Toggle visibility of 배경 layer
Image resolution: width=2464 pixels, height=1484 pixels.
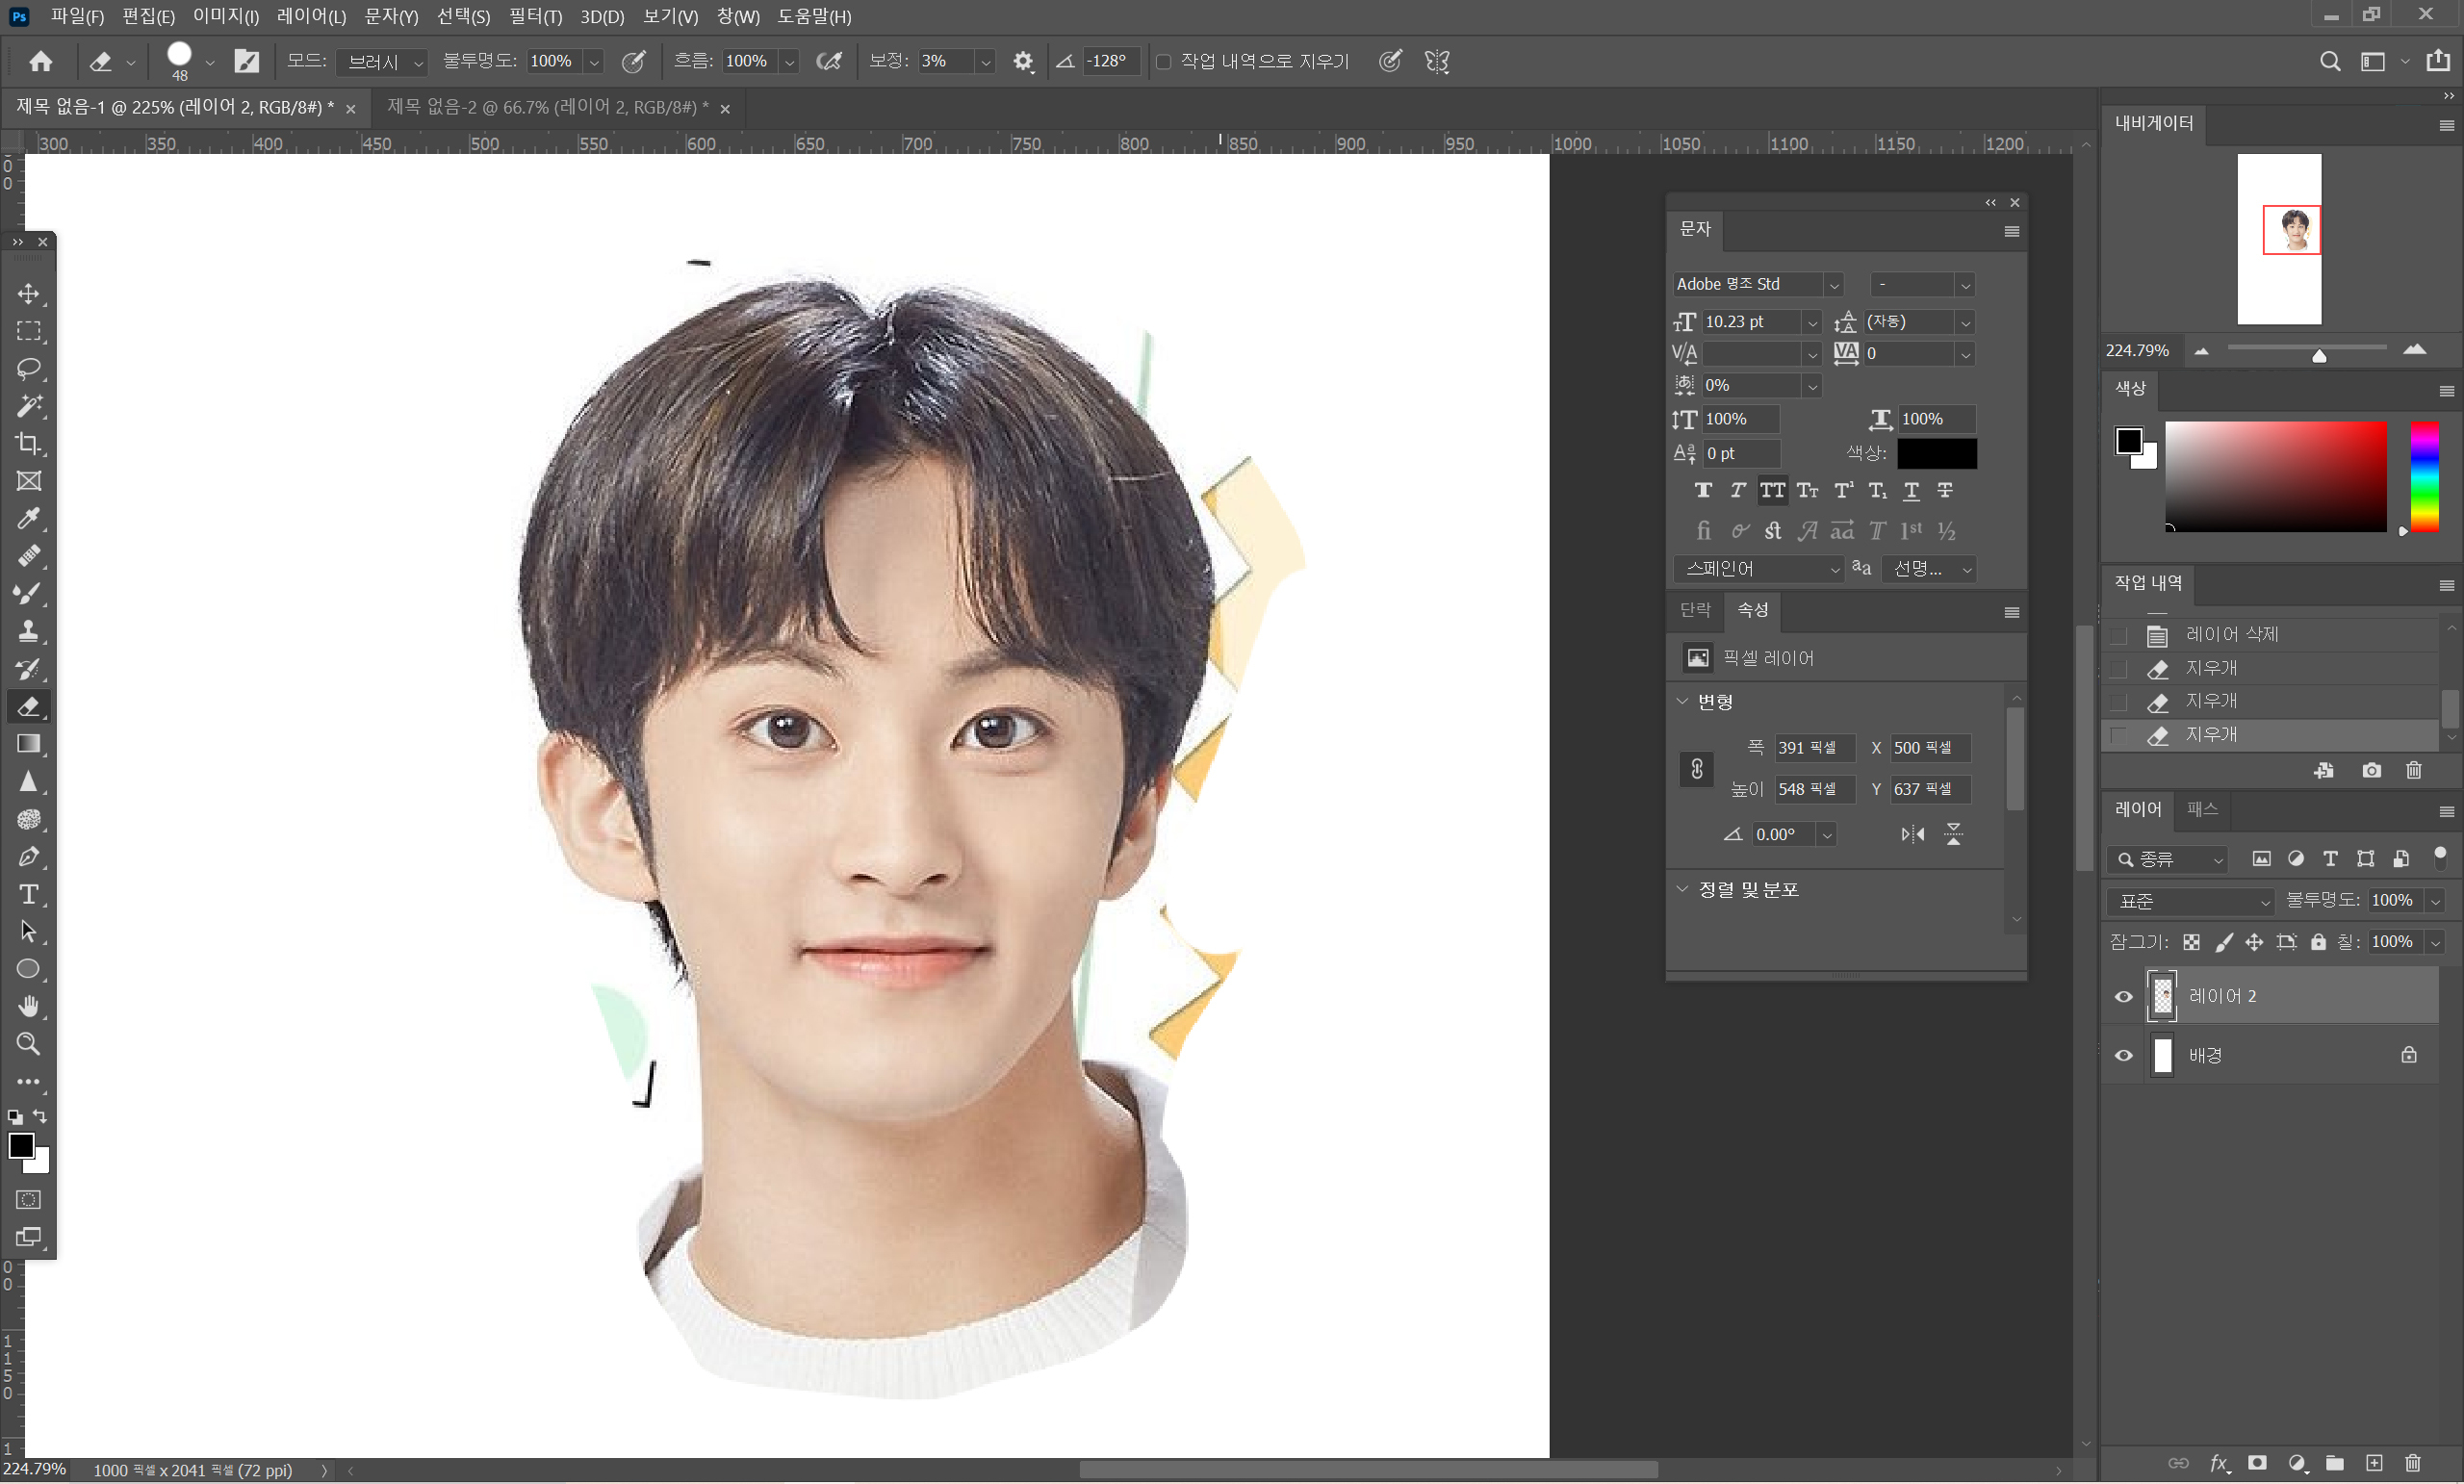pos(2124,1056)
